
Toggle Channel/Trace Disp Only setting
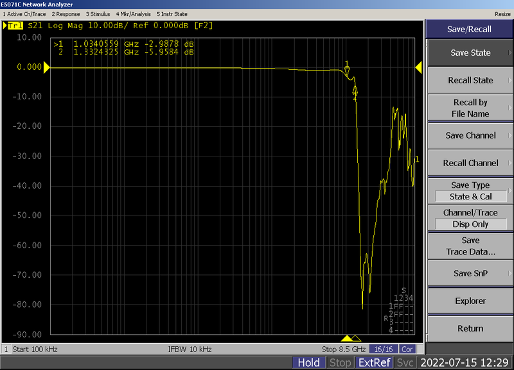(470, 218)
